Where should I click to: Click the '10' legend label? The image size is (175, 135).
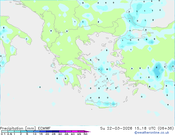click(35, 134)
